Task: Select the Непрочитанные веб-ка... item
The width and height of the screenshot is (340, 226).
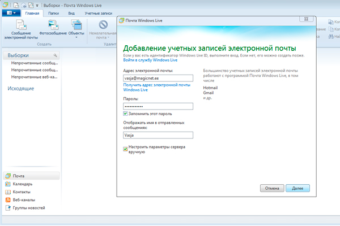Action: coord(34,77)
